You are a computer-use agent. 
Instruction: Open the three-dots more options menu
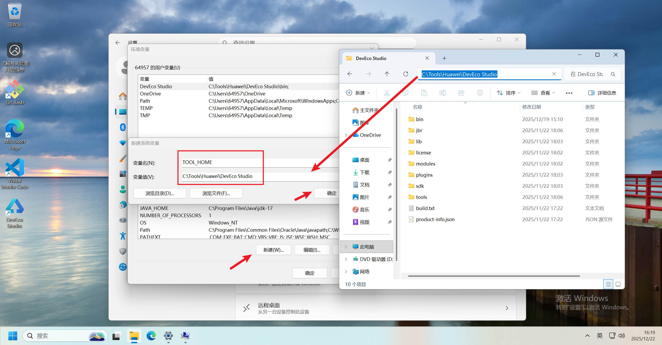click(569, 93)
